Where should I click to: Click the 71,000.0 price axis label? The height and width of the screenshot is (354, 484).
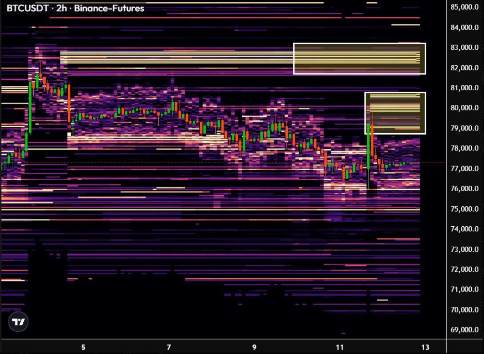[x=464, y=289]
